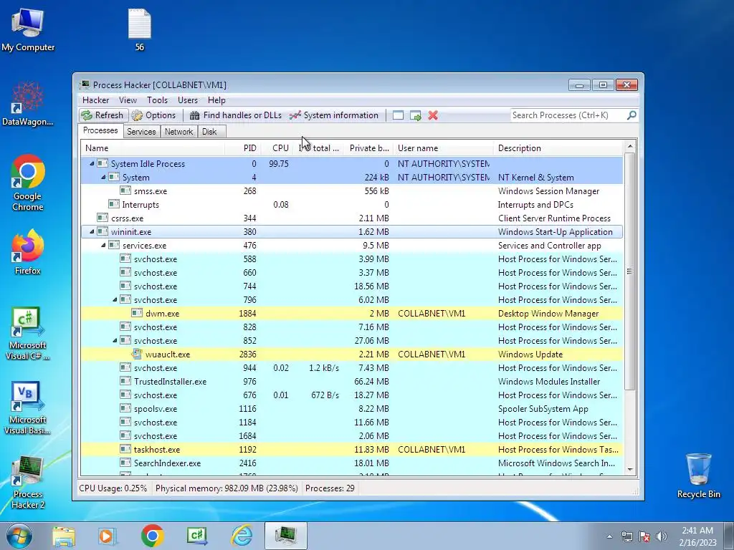This screenshot has width=734, height=550.
Task: Sort by the Name column header
Action: coord(153,148)
